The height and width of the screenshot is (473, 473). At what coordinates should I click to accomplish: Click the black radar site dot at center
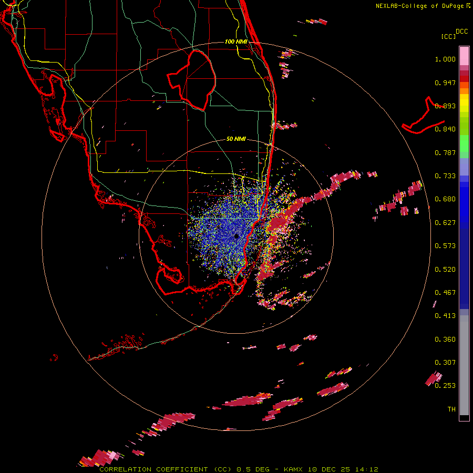point(236,236)
